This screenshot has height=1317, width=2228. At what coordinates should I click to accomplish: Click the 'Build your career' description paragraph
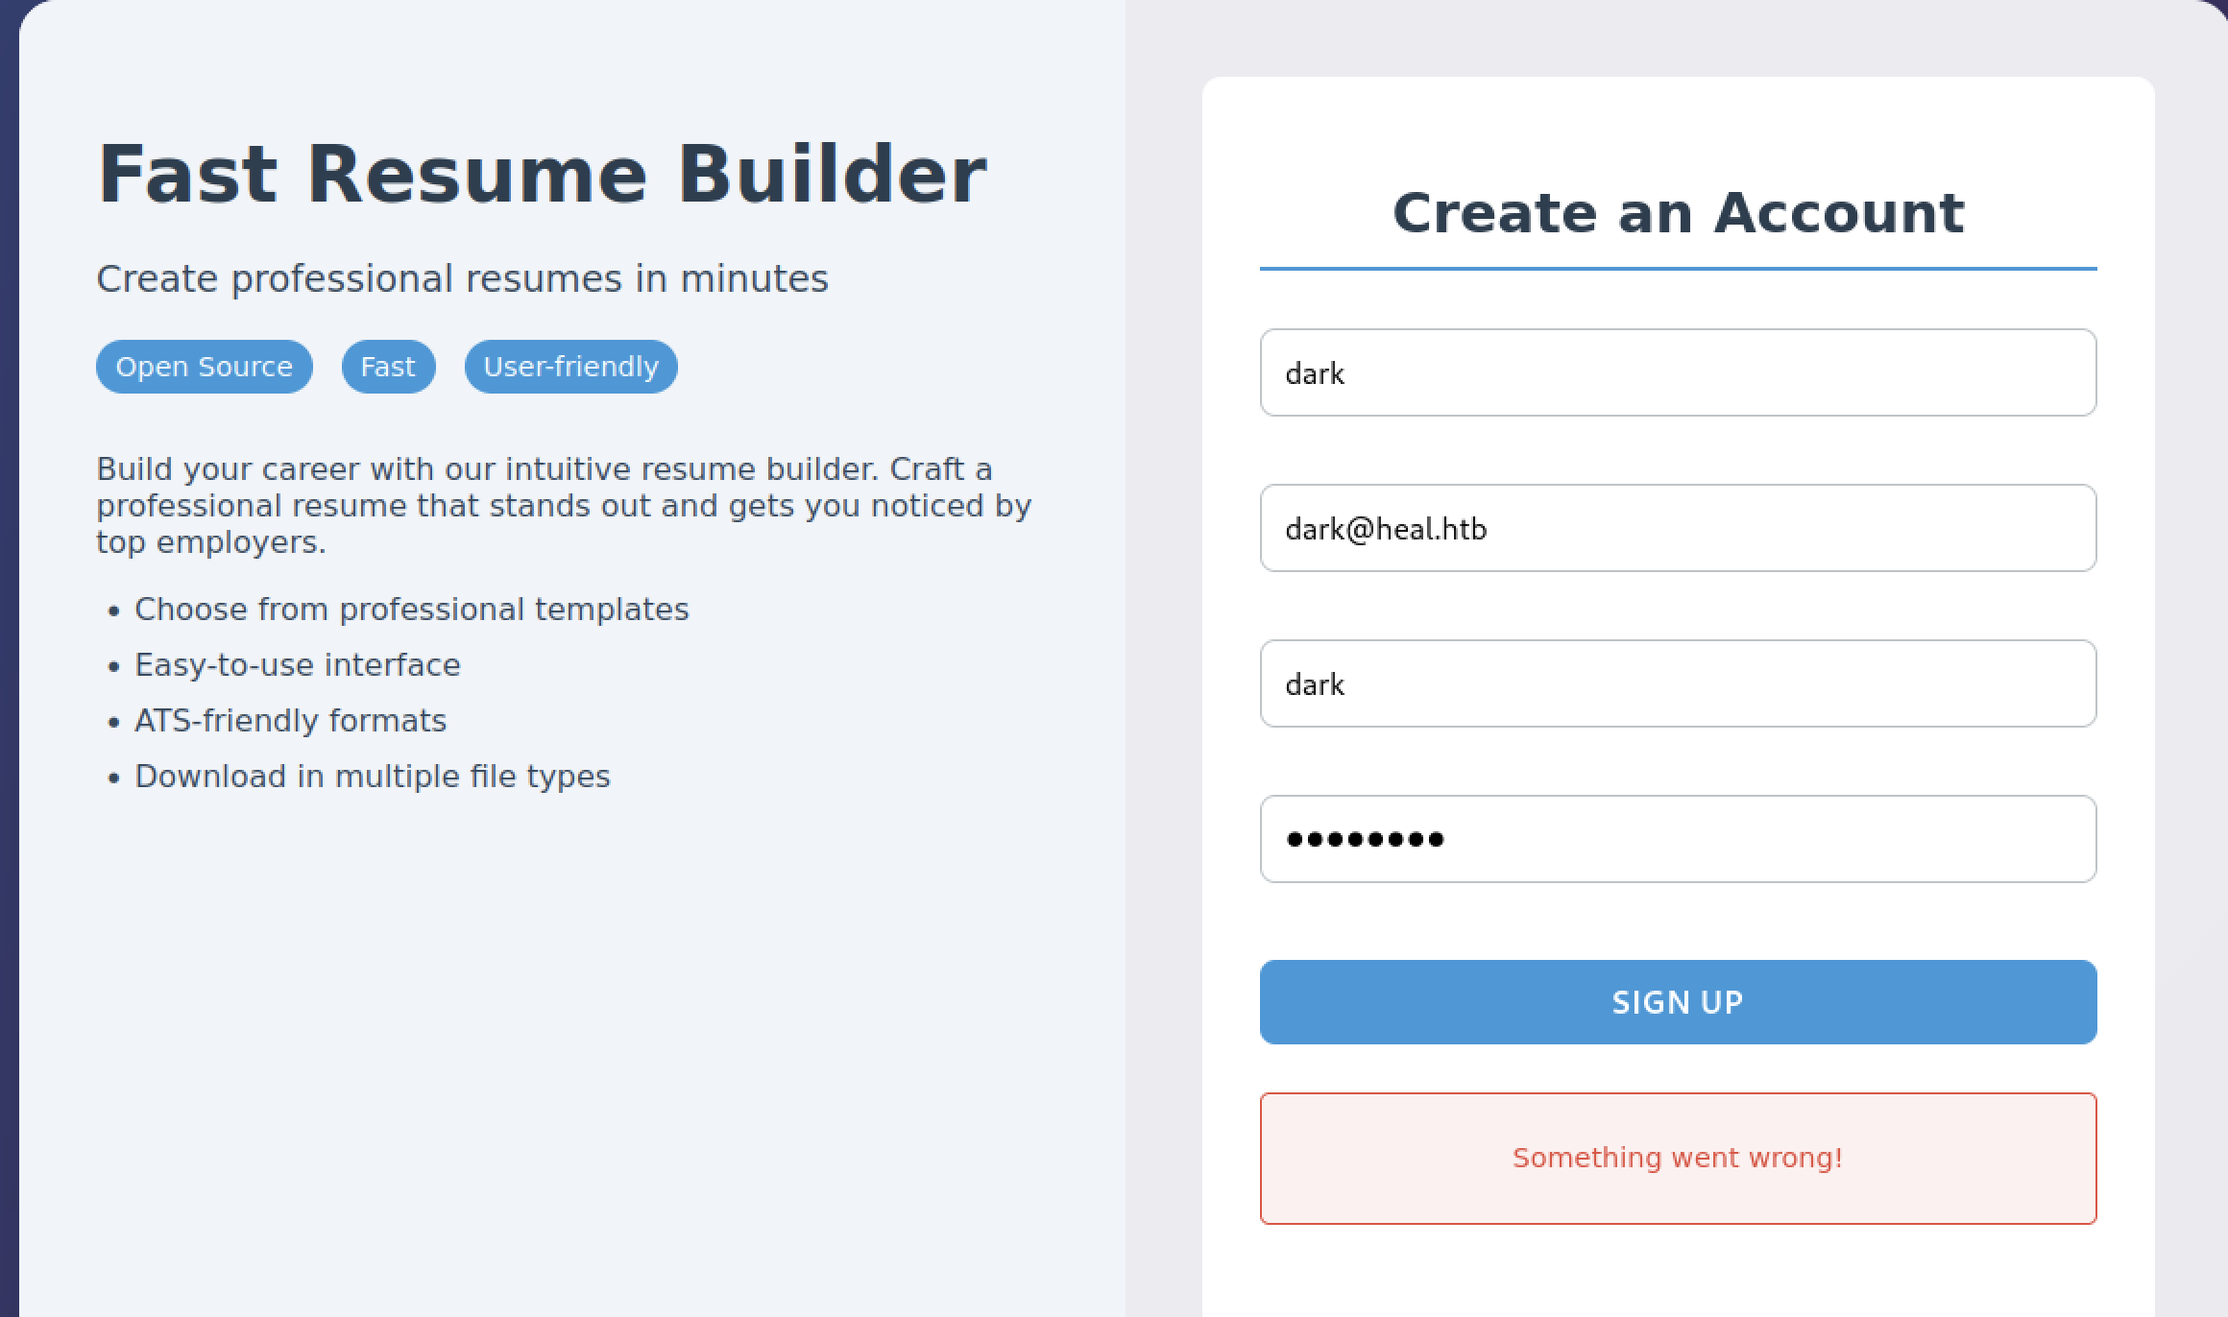[563, 506]
